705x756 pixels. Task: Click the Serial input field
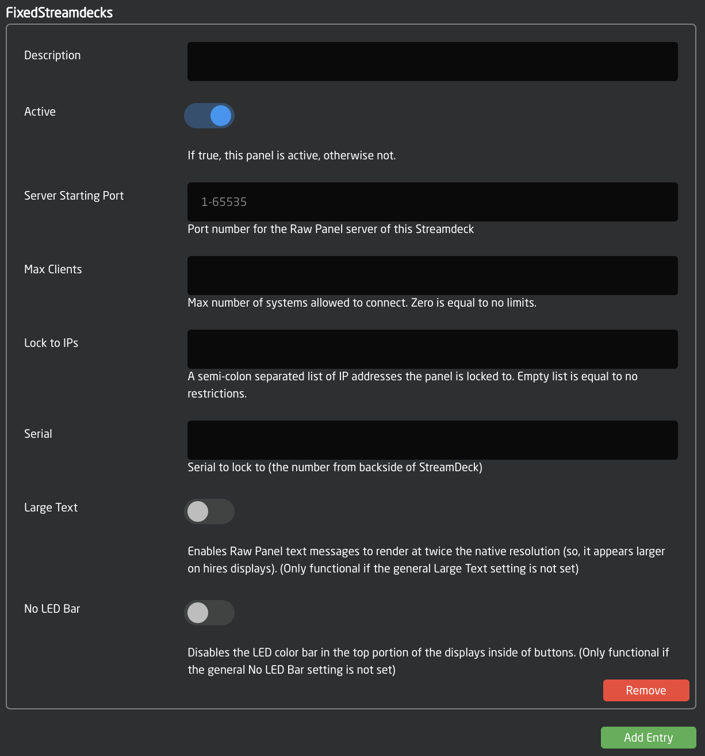click(x=432, y=440)
